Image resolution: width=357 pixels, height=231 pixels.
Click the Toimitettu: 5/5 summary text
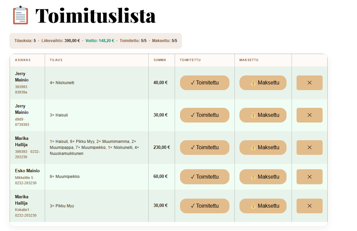pyautogui.click(x=133, y=41)
